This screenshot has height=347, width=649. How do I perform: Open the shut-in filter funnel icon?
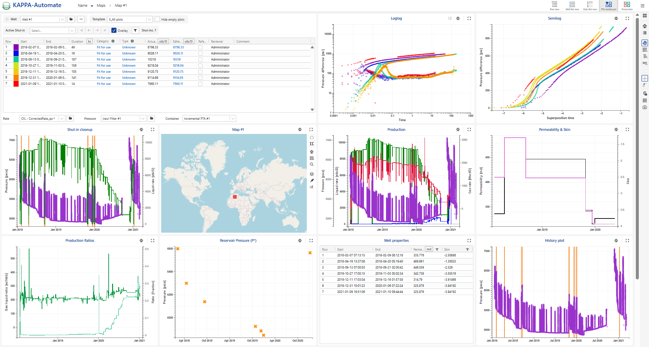tap(135, 30)
